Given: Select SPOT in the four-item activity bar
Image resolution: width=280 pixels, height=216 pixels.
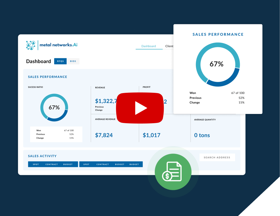Looking at the screenshot, I should pyautogui.click(x=86, y=164).
